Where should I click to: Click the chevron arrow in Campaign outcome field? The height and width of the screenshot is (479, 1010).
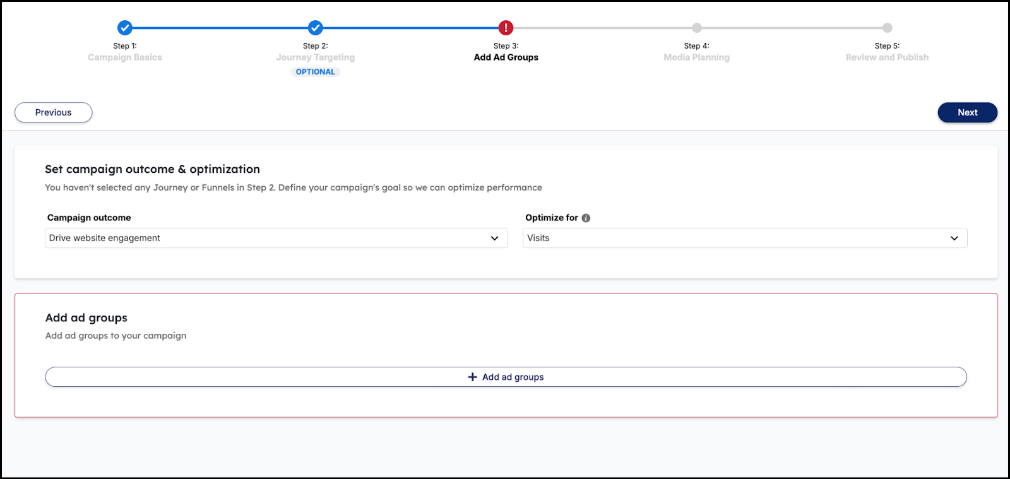pyautogui.click(x=494, y=238)
